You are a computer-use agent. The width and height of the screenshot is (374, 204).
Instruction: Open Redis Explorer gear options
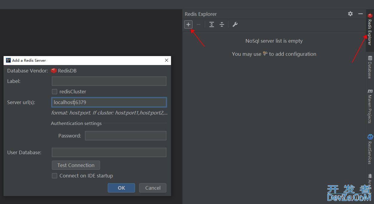[x=350, y=14]
